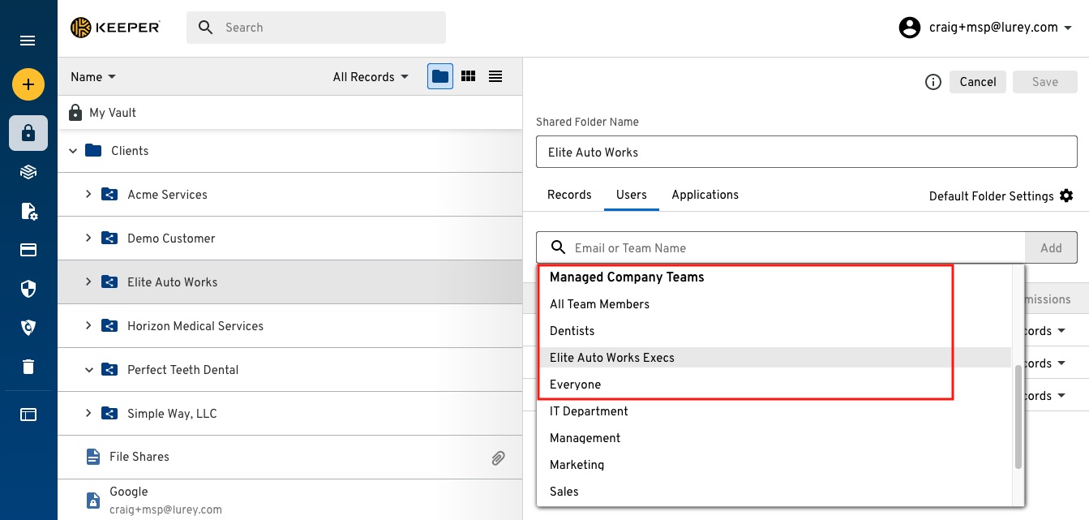
Task: Click the Google record icon
Action: [x=93, y=501]
